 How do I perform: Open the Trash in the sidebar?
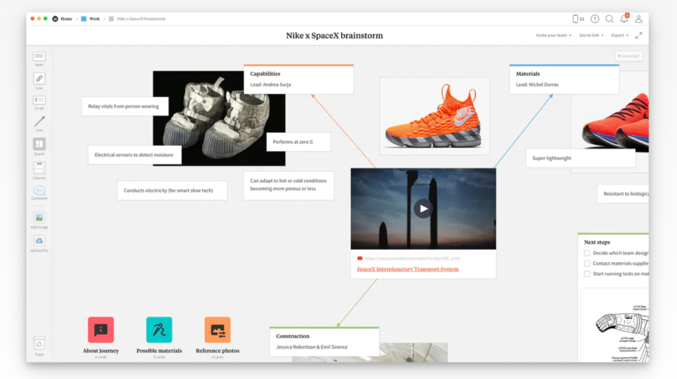point(39,347)
